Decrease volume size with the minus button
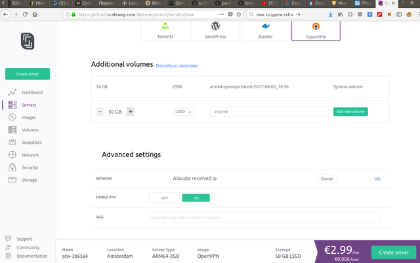 (x=100, y=112)
